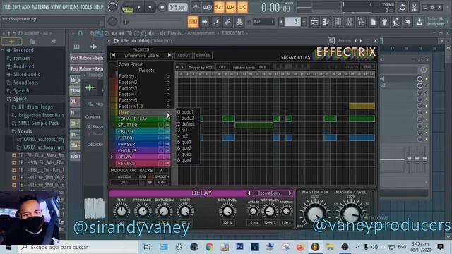This screenshot has width=452, height=254.
Task: Toggle the On switch on FILTER track
Action: click(x=167, y=138)
